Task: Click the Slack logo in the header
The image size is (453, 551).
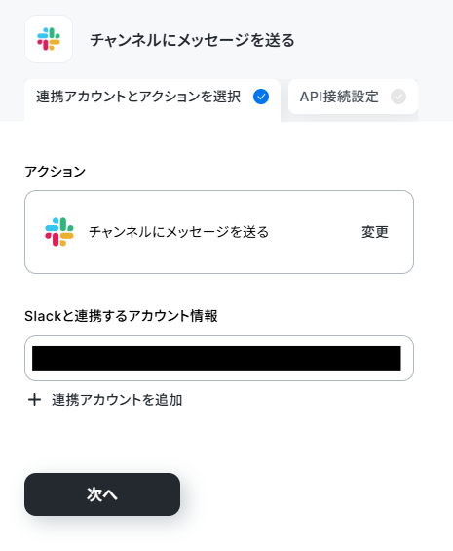Action: tap(49, 39)
